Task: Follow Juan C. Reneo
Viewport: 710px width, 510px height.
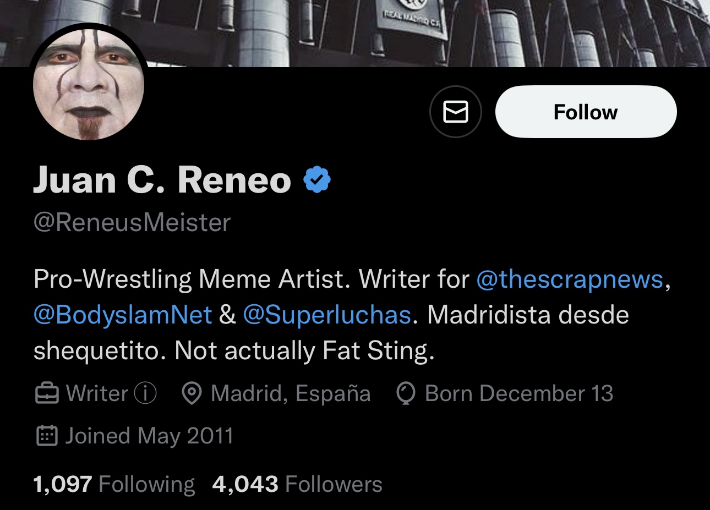Action: [x=586, y=112]
